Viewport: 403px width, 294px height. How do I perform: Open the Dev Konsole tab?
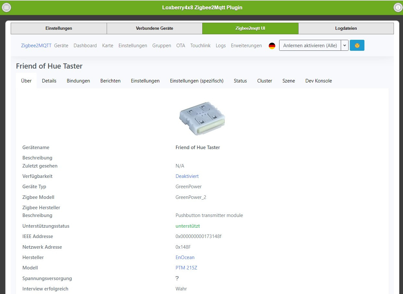click(x=319, y=81)
